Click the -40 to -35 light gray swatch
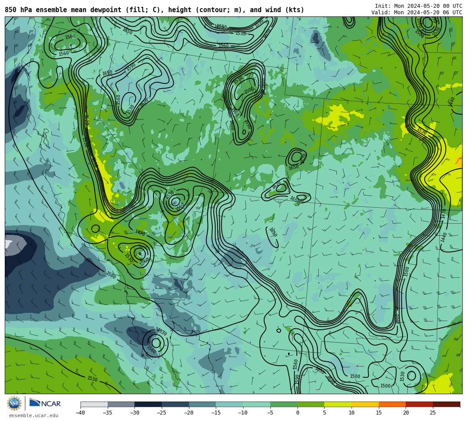 [x=94, y=404]
